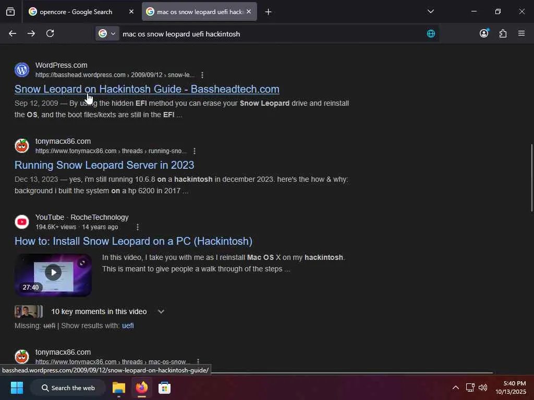Viewport: 534px width, 400px height.
Task: Open 'Running Snow Leopard Server in 2023' link
Action: click(104, 165)
